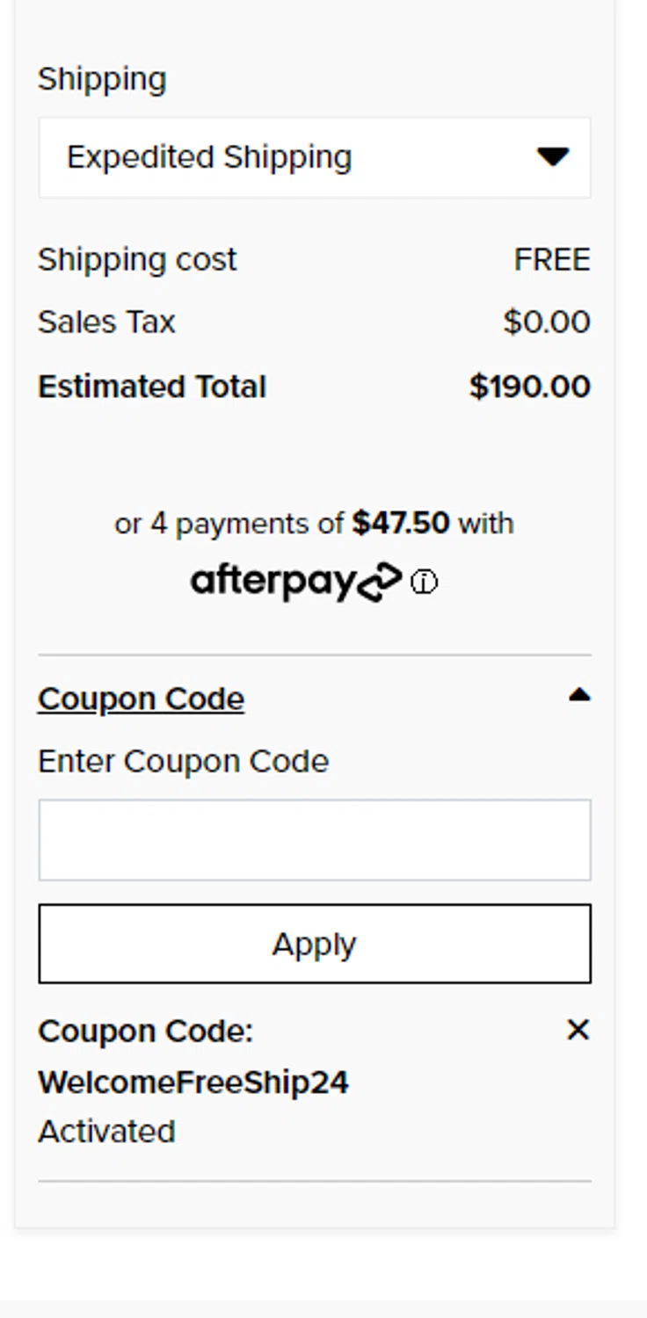Click the Activated status text

(106, 1132)
